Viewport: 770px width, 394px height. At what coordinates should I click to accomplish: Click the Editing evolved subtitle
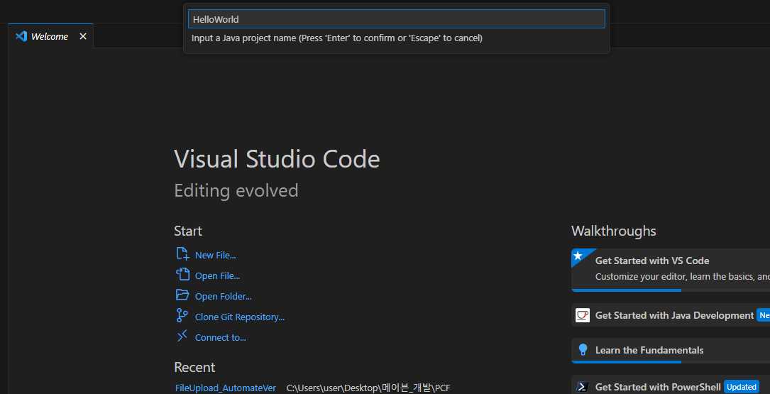pos(236,190)
